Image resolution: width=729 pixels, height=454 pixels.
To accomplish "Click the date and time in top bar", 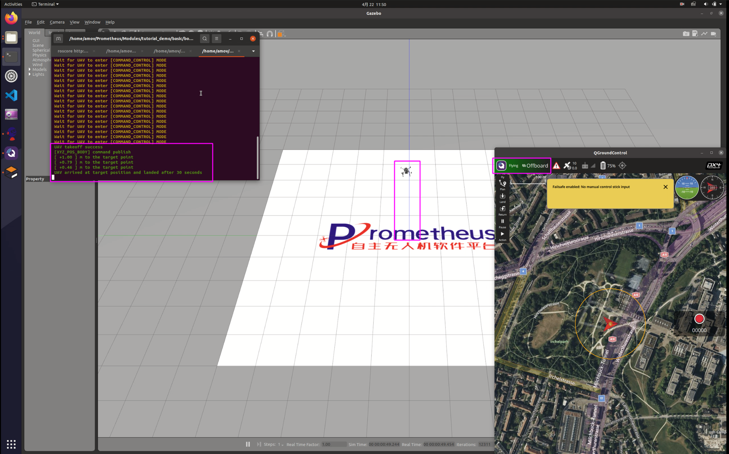I will (x=374, y=4).
